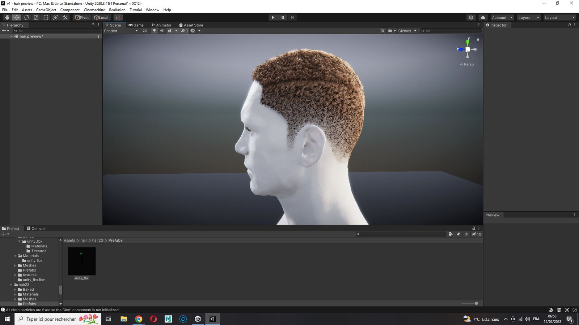Select the Rotate tool
579x325 pixels.
[26, 17]
